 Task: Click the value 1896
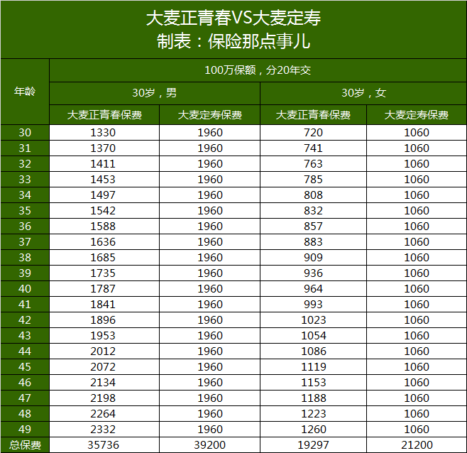[103, 320]
